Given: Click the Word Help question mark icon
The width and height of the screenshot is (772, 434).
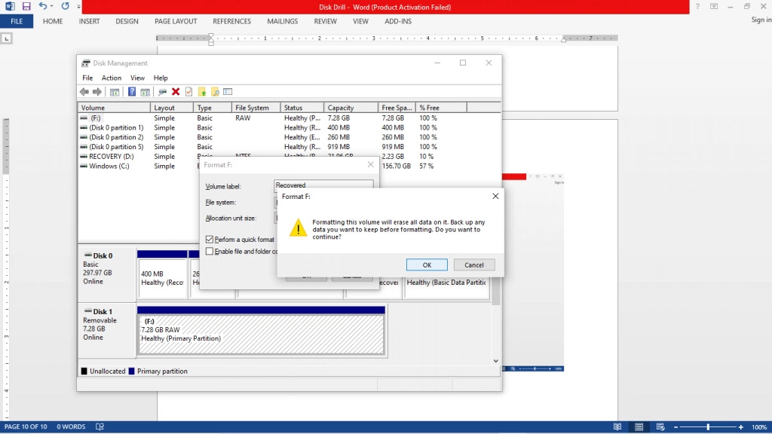Looking at the screenshot, I should [697, 6].
